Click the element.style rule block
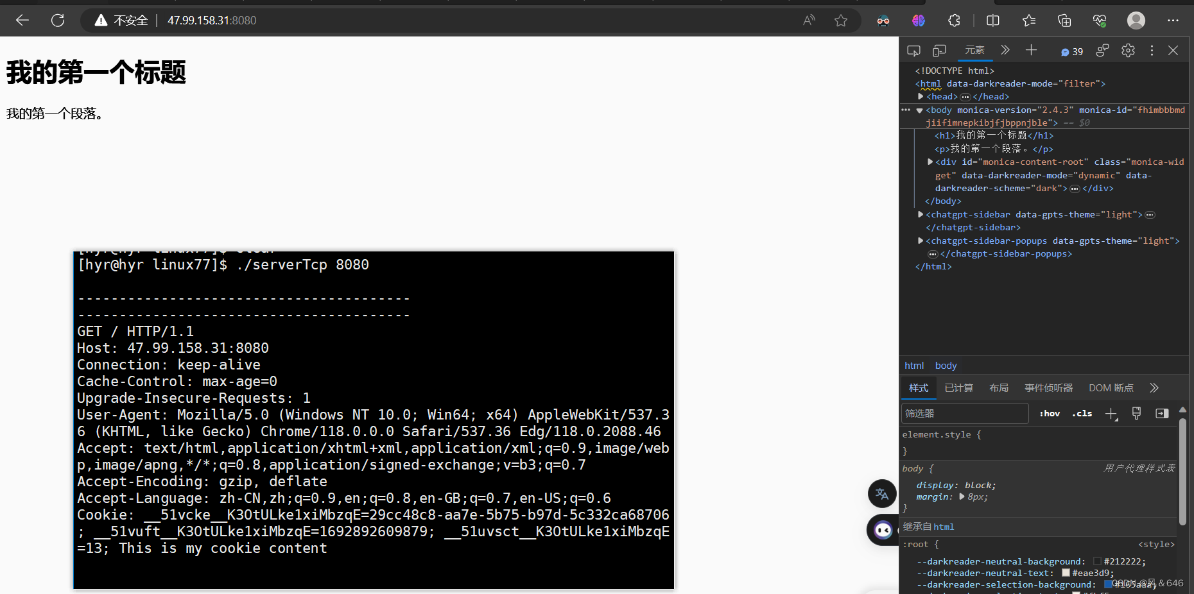 tap(1039, 443)
